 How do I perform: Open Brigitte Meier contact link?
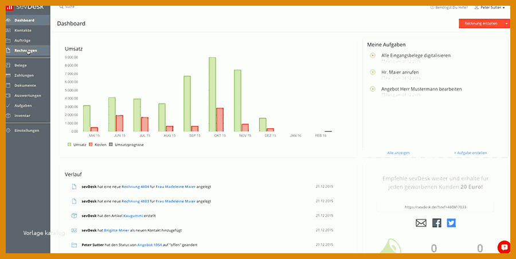click(x=116, y=230)
